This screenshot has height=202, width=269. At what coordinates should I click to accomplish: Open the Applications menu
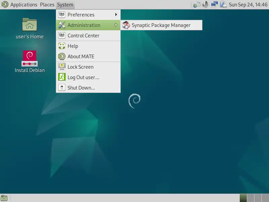coord(24,5)
